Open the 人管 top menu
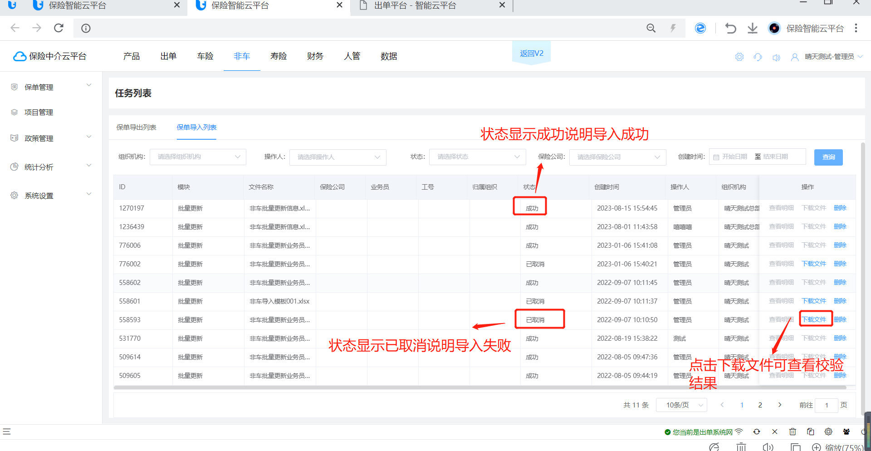 [x=352, y=56]
